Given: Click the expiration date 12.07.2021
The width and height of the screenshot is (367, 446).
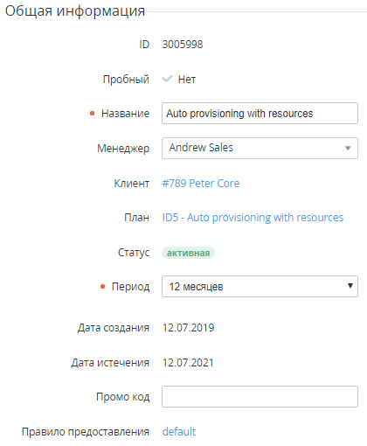Looking at the screenshot, I should 188,363.
